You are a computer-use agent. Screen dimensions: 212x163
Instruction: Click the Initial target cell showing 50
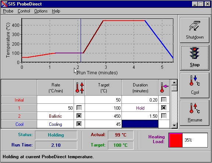pos(103,100)
